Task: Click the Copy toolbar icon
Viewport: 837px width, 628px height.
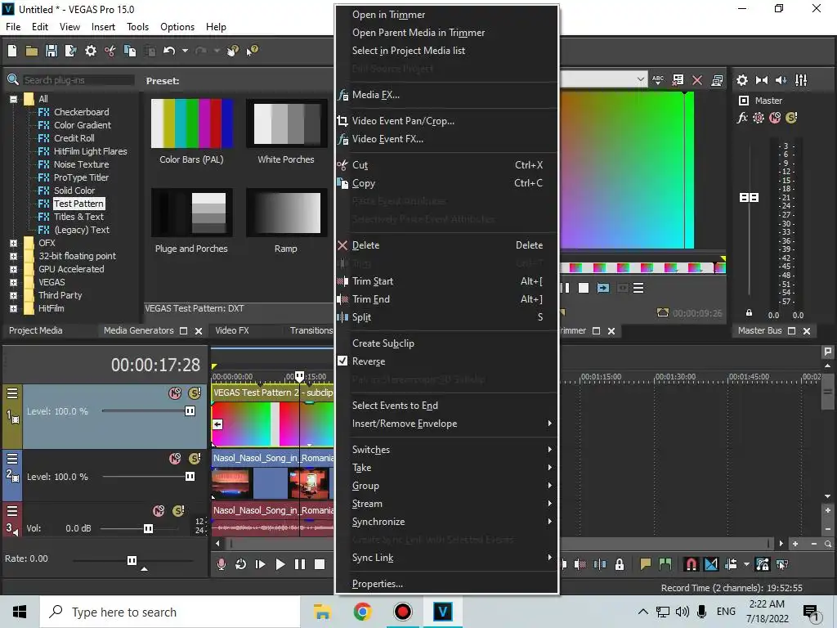Action: coord(130,51)
